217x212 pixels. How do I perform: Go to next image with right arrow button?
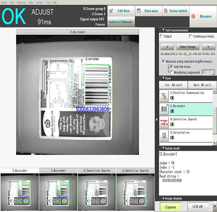click(209, 47)
